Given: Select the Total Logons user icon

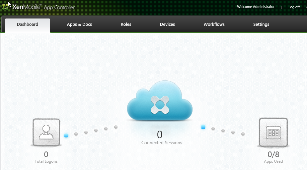Looking at the screenshot, I should tap(46, 132).
